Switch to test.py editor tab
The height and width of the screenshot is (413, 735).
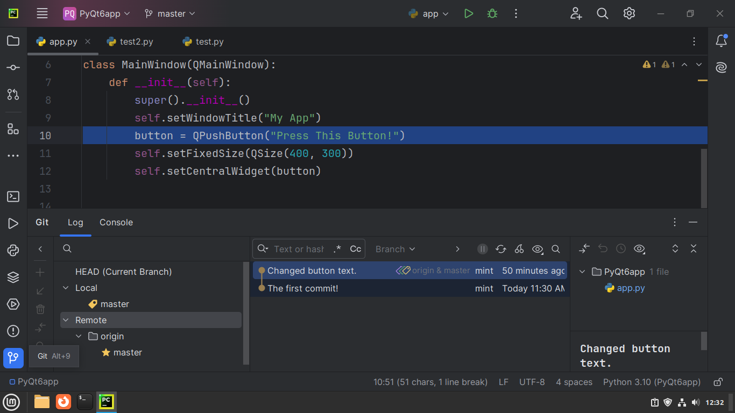point(203,41)
